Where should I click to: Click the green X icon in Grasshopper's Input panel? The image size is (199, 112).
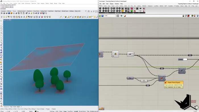[x=132, y=11]
